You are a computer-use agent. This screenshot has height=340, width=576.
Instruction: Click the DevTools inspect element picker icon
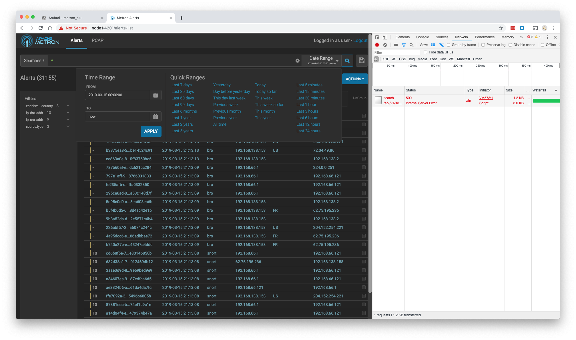[377, 37]
